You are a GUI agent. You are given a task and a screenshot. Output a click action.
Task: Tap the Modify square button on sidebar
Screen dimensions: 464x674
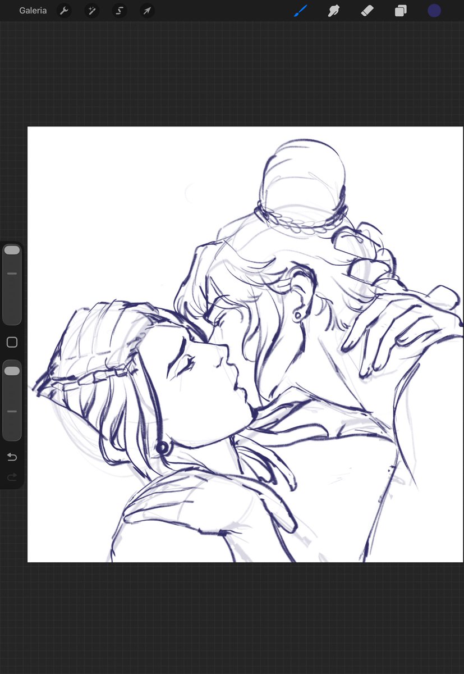click(12, 343)
